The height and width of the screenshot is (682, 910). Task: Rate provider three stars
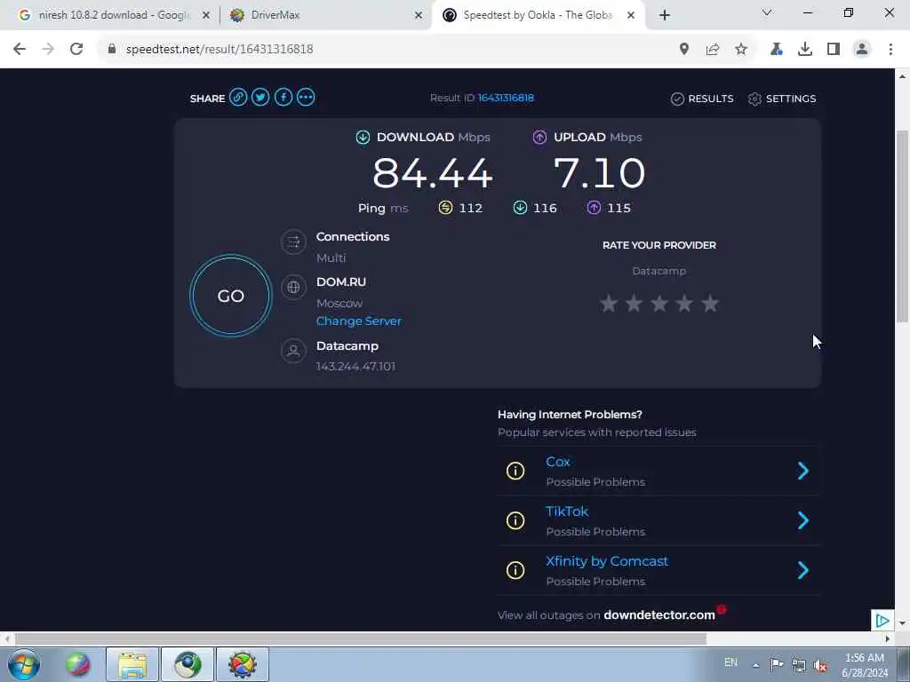[x=659, y=304]
